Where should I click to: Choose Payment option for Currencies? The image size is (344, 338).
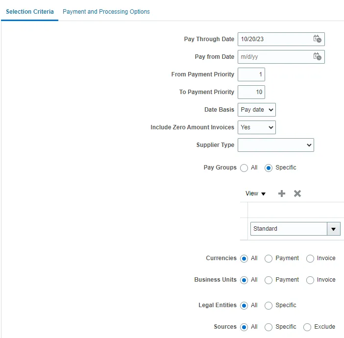pos(269,259)
